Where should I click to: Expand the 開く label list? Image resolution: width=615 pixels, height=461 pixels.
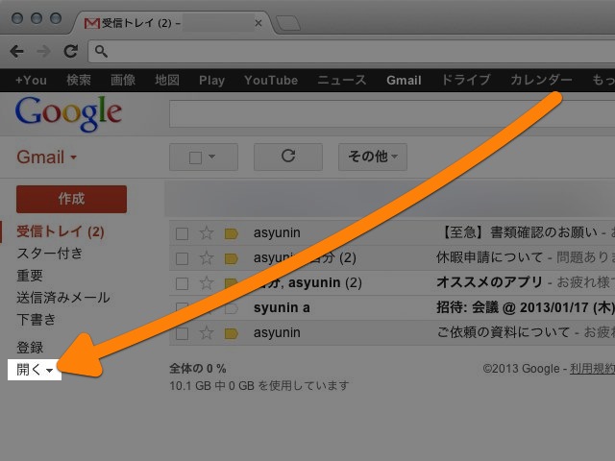(x=35, y=370)
